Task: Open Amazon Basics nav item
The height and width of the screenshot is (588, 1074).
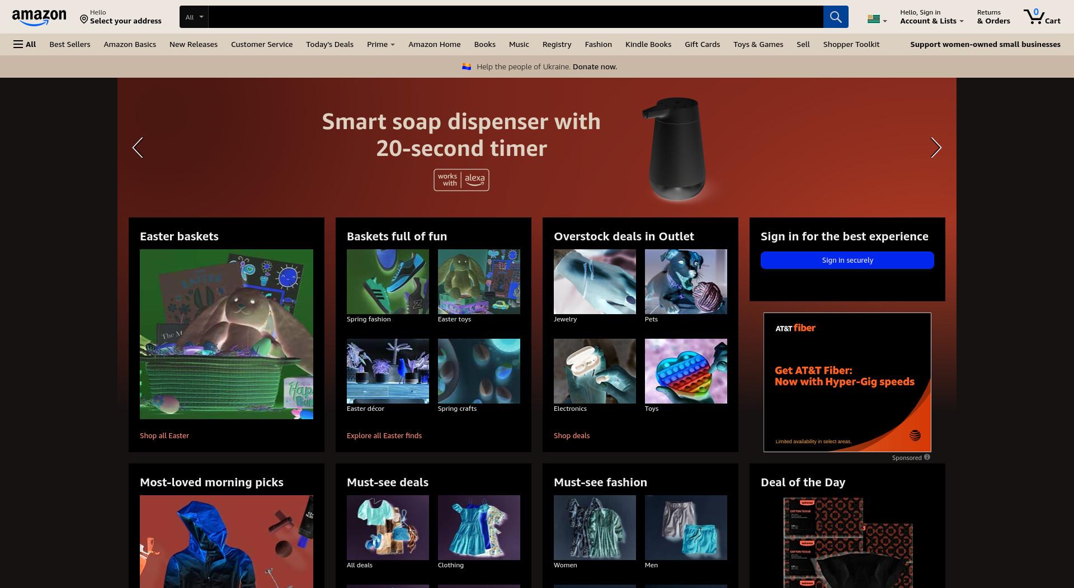Action: tap(130, 44)
